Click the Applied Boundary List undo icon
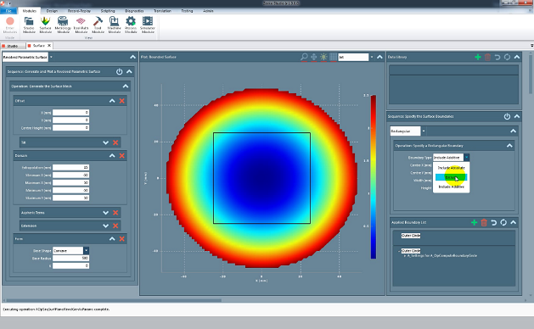 tap(494, 222)
